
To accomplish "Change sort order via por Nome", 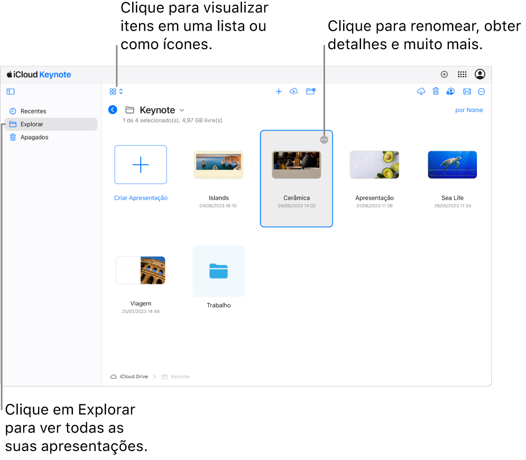I will click(468, 110).
